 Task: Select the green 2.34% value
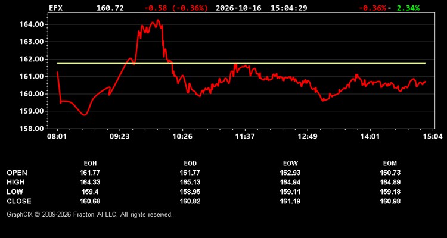click(408, 8)
